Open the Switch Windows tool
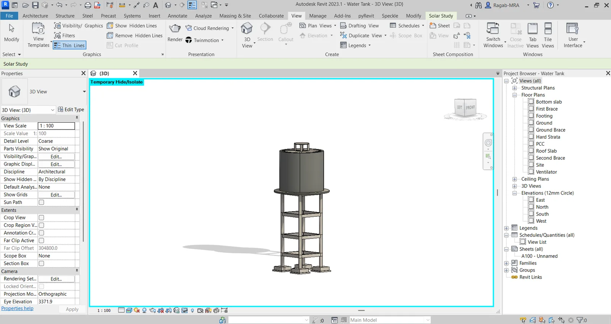 click(493, 35)
